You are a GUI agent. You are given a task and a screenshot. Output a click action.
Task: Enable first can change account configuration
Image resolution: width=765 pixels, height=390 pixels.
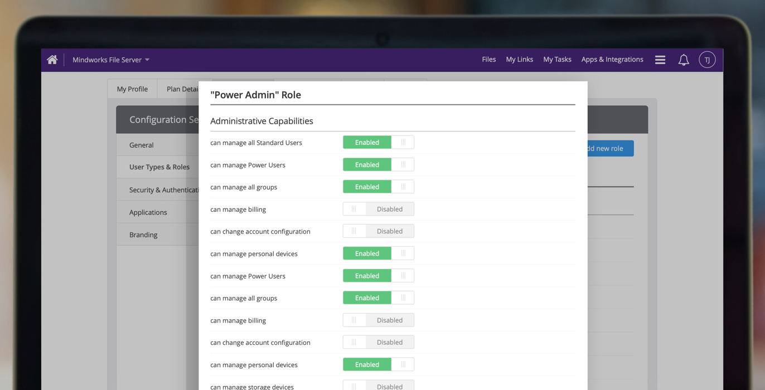(x=378, y=231)
